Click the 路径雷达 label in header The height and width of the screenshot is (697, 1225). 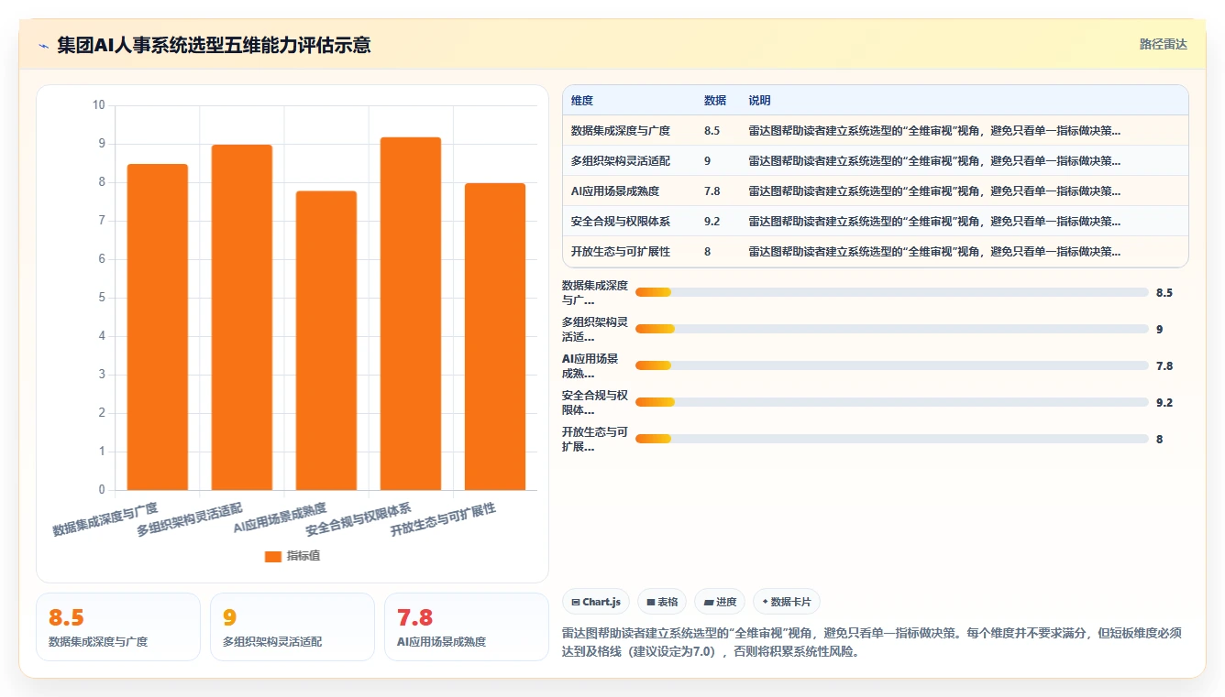pyautogui.click(x=1163, y=44)
